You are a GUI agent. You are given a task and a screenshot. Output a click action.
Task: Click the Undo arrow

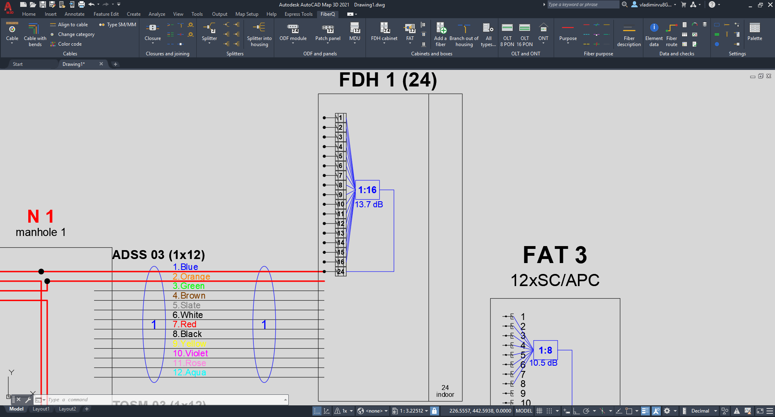pyautogui.click(x=91, y=4)
